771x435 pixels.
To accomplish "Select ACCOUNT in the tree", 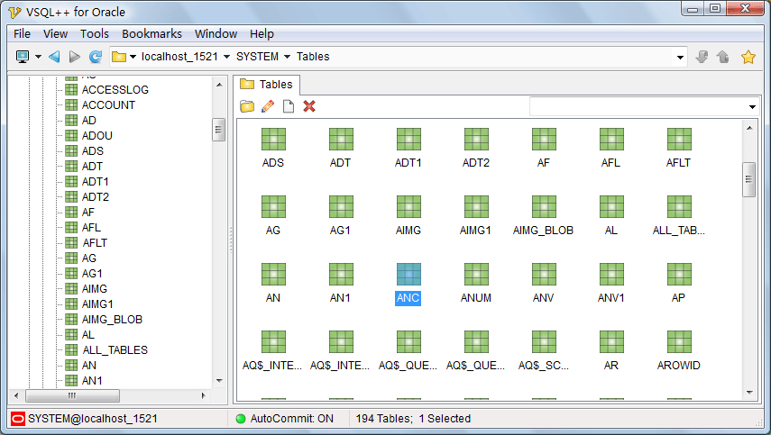I will pyautogui.click(x=108, y=105).
